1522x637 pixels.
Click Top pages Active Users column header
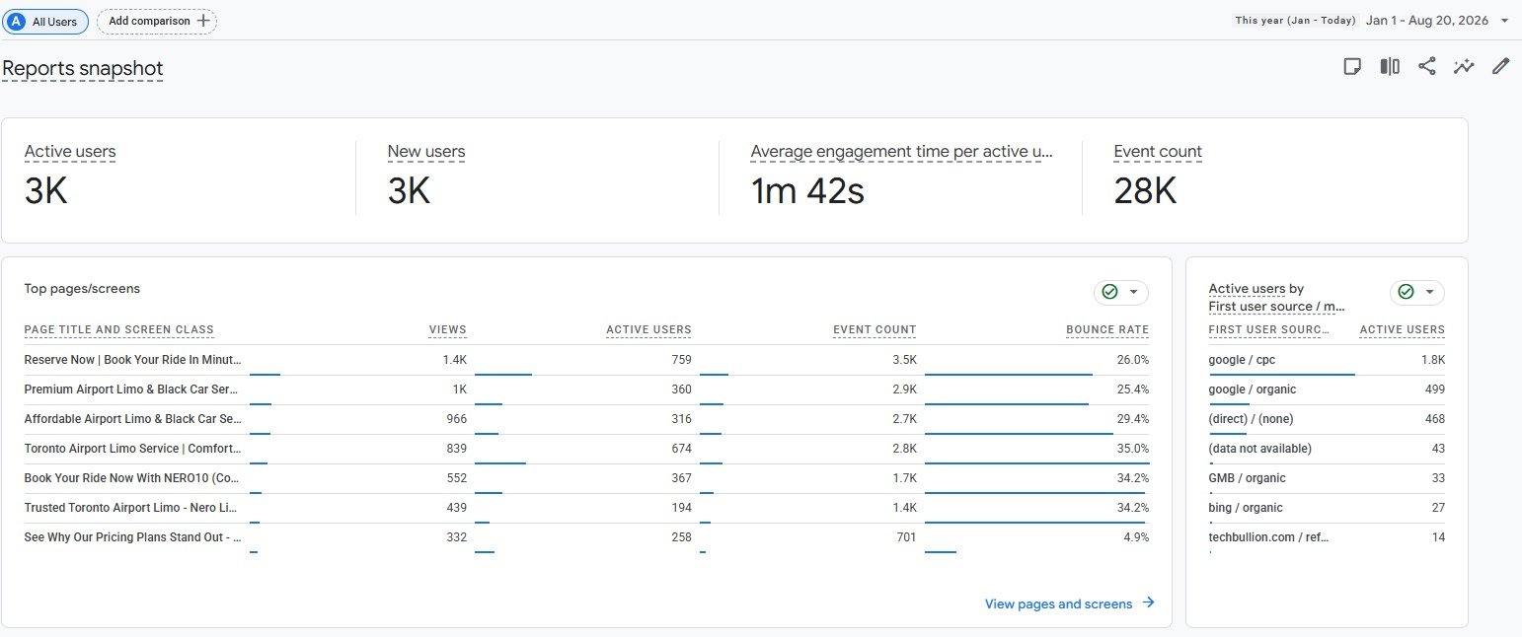click(649, 330)
